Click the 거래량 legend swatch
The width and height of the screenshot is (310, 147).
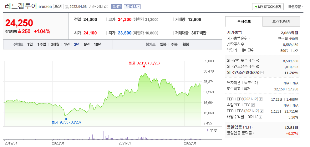pyautogui.click(x=208, y=130)
